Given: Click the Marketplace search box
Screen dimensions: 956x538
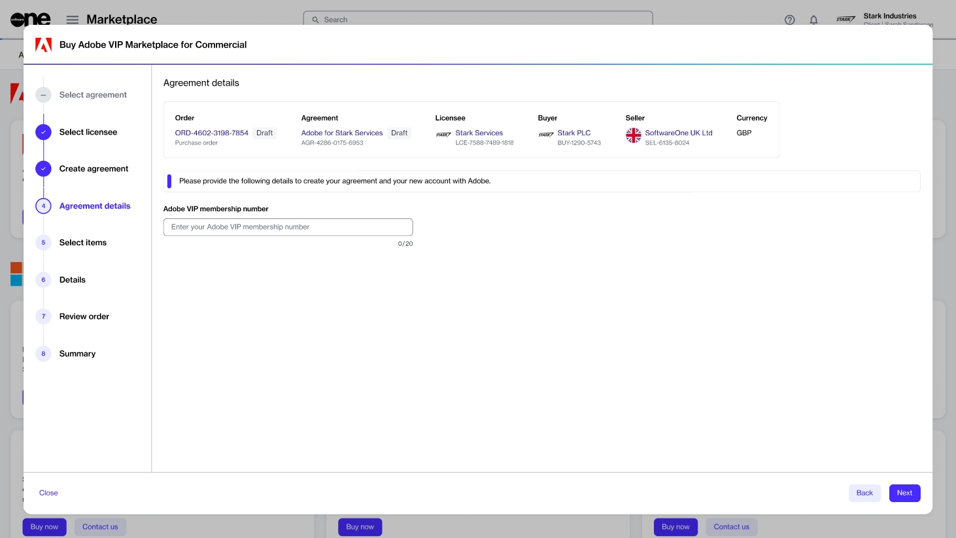Looking at the screenshot, I should [478, 18].
